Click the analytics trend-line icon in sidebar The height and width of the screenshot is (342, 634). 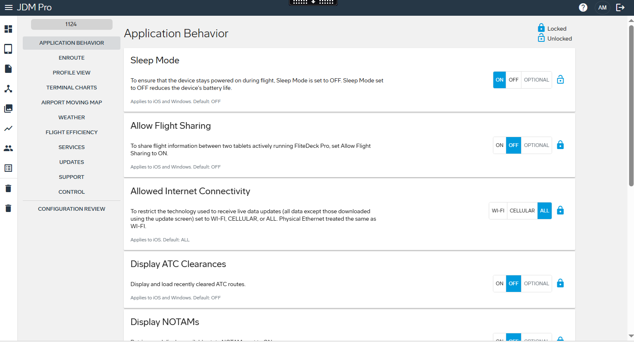point(8,128)
